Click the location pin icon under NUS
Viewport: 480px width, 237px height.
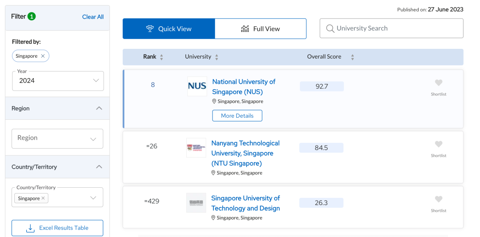point(214,101)
